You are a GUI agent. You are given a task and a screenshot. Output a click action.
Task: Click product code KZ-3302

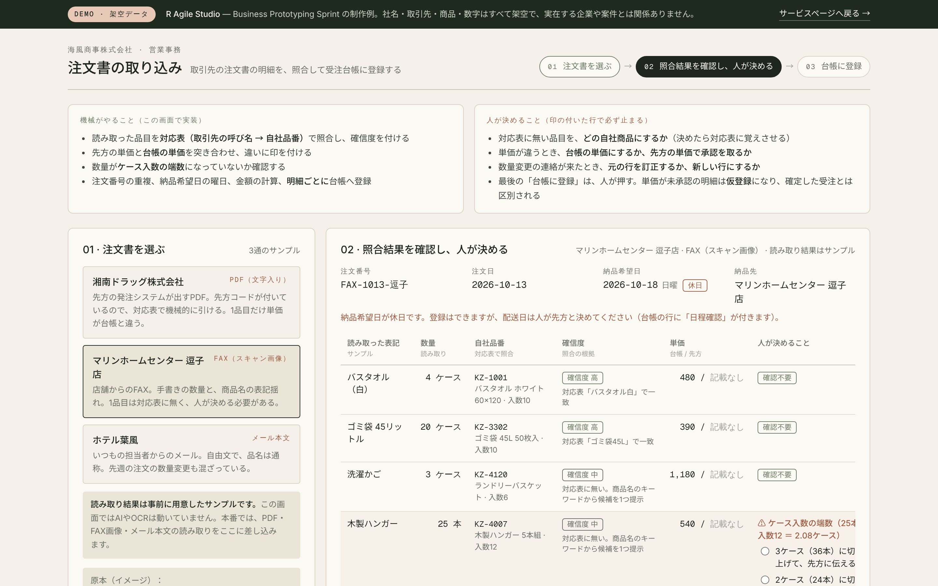(x=491, y=427)
